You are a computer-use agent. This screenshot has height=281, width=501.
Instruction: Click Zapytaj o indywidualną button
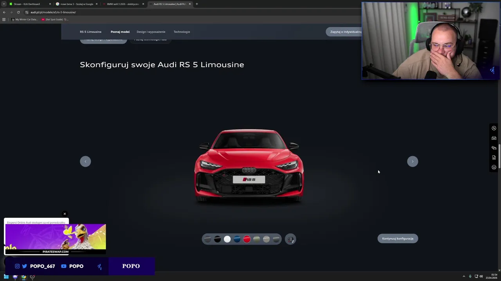(344, 32)
